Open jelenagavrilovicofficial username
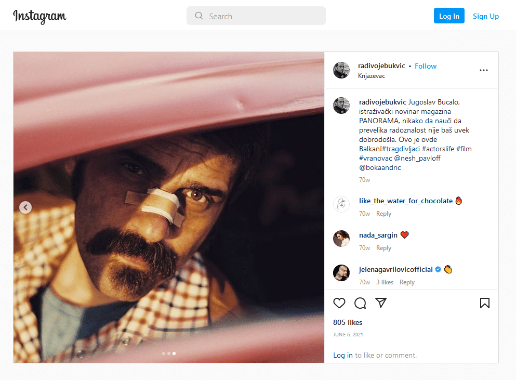The image size is (516, 380). coord(395,269)
